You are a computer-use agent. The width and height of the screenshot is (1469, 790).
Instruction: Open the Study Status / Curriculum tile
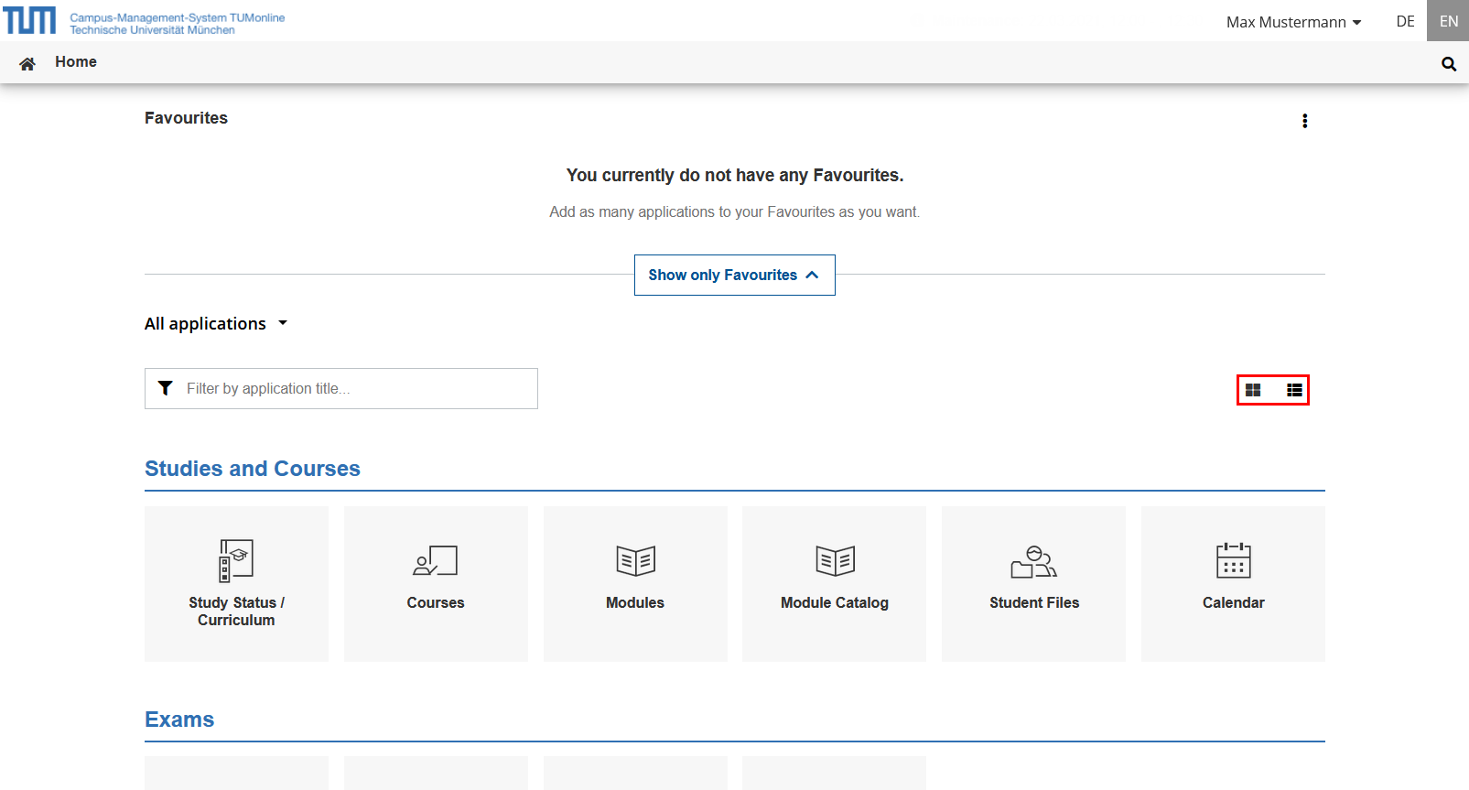tap(236, 583)
